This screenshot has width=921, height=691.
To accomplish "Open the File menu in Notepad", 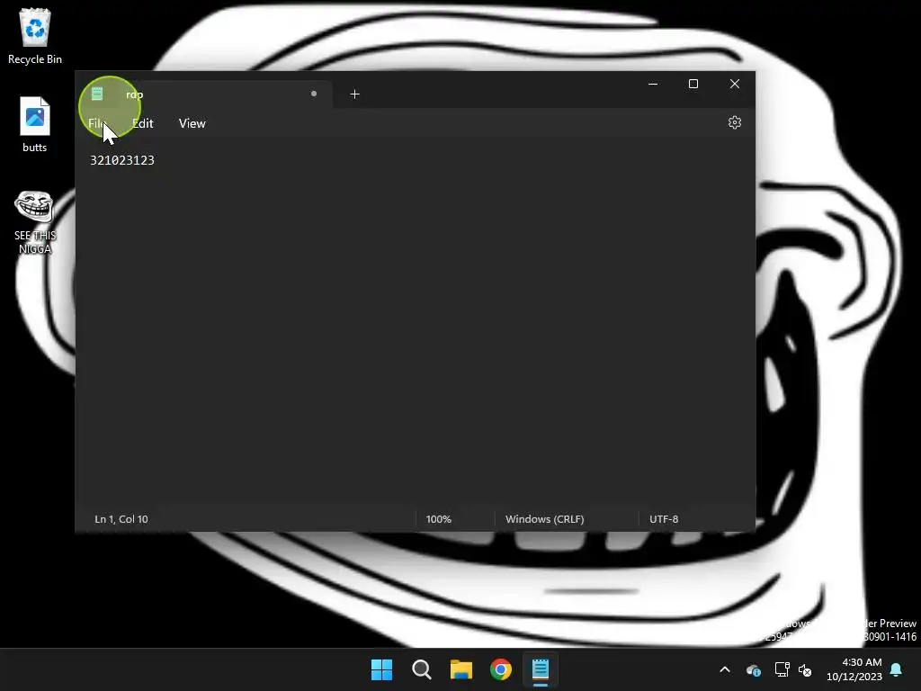I will [x=97, y=123].
